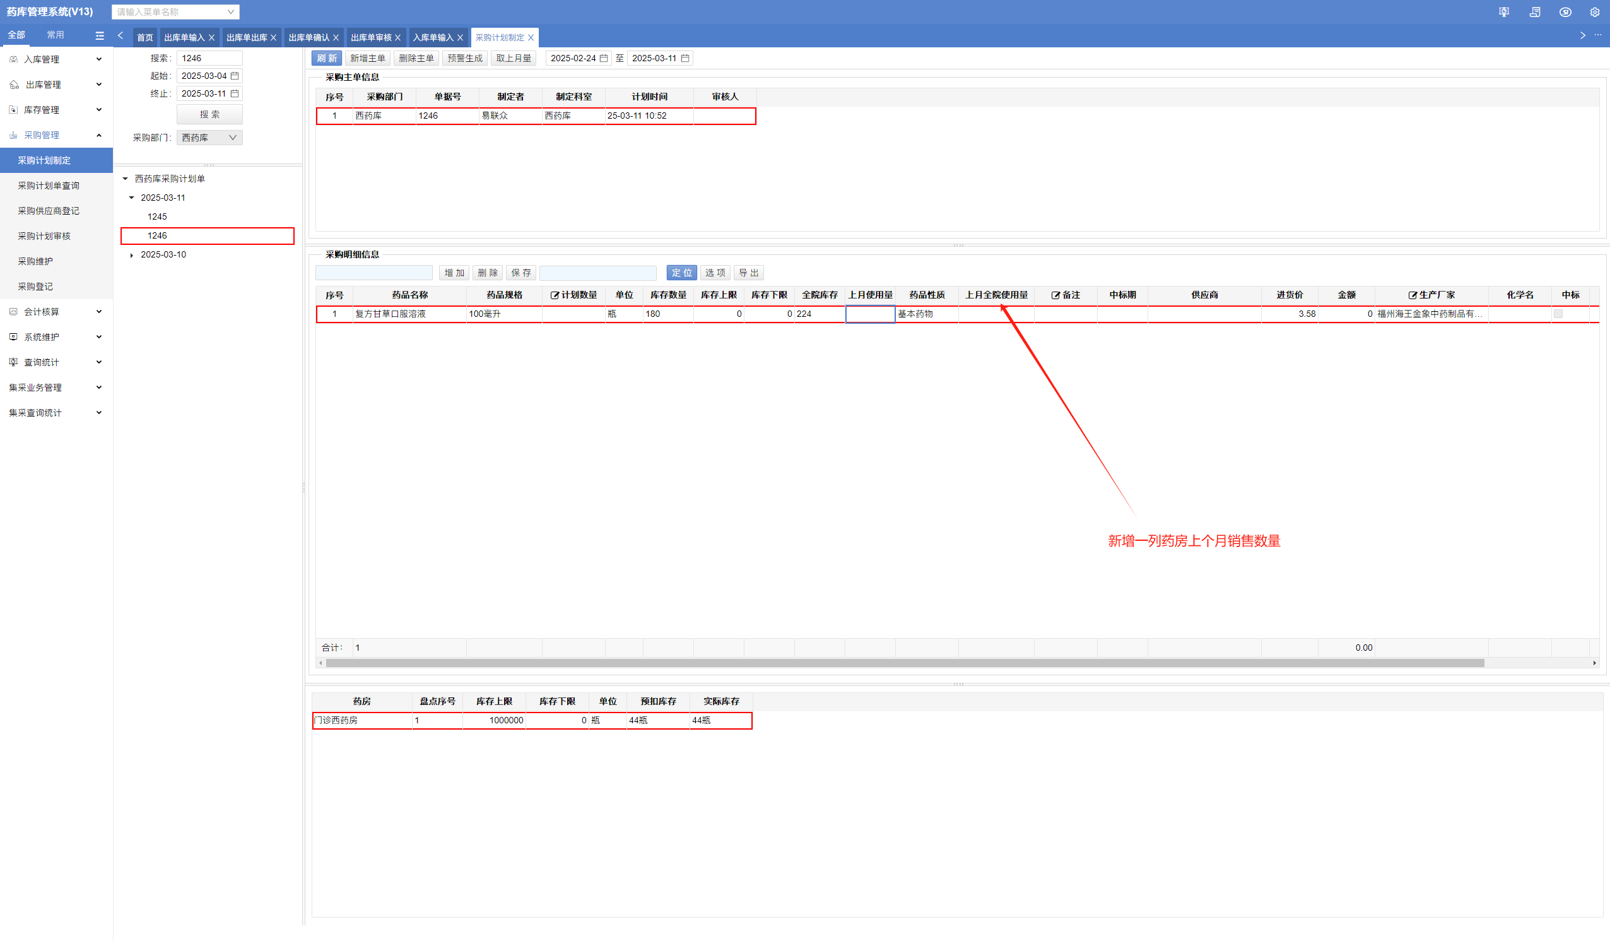The height and width of the screenshot is (941, 1610).
Task: Click the SI oval icon in header
Action: [x=1565, y=12]
